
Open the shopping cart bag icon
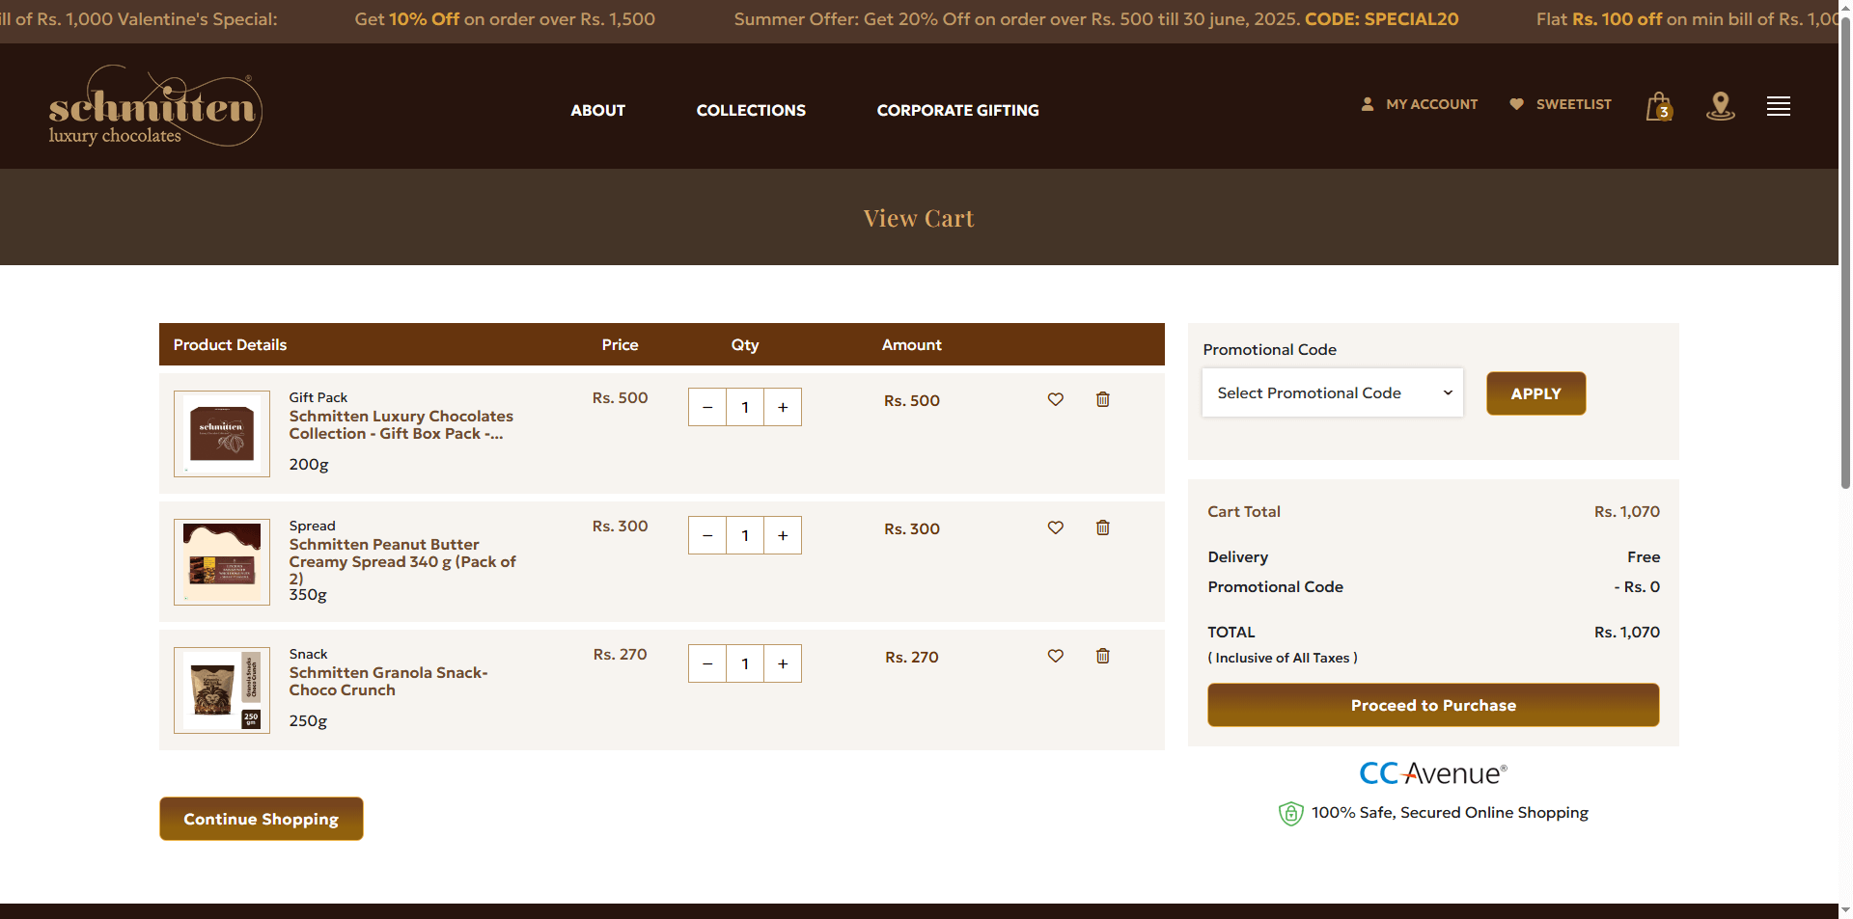pos(1658,106)
